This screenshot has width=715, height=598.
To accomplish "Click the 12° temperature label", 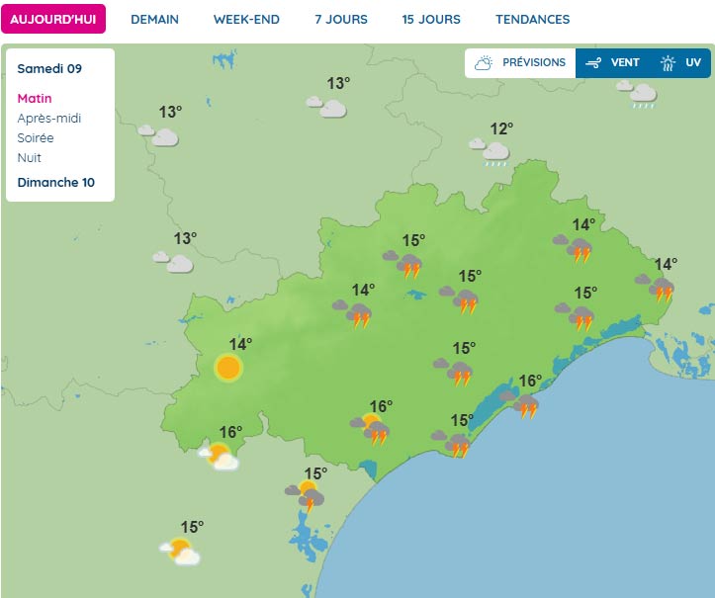I will coord(501,128).
